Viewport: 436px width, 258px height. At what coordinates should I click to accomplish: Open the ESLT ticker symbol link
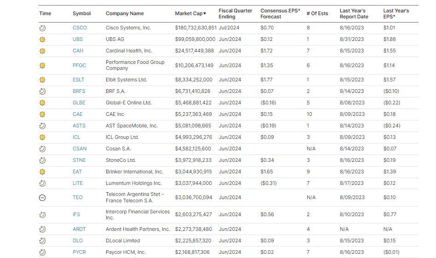(x=78, y=80)
